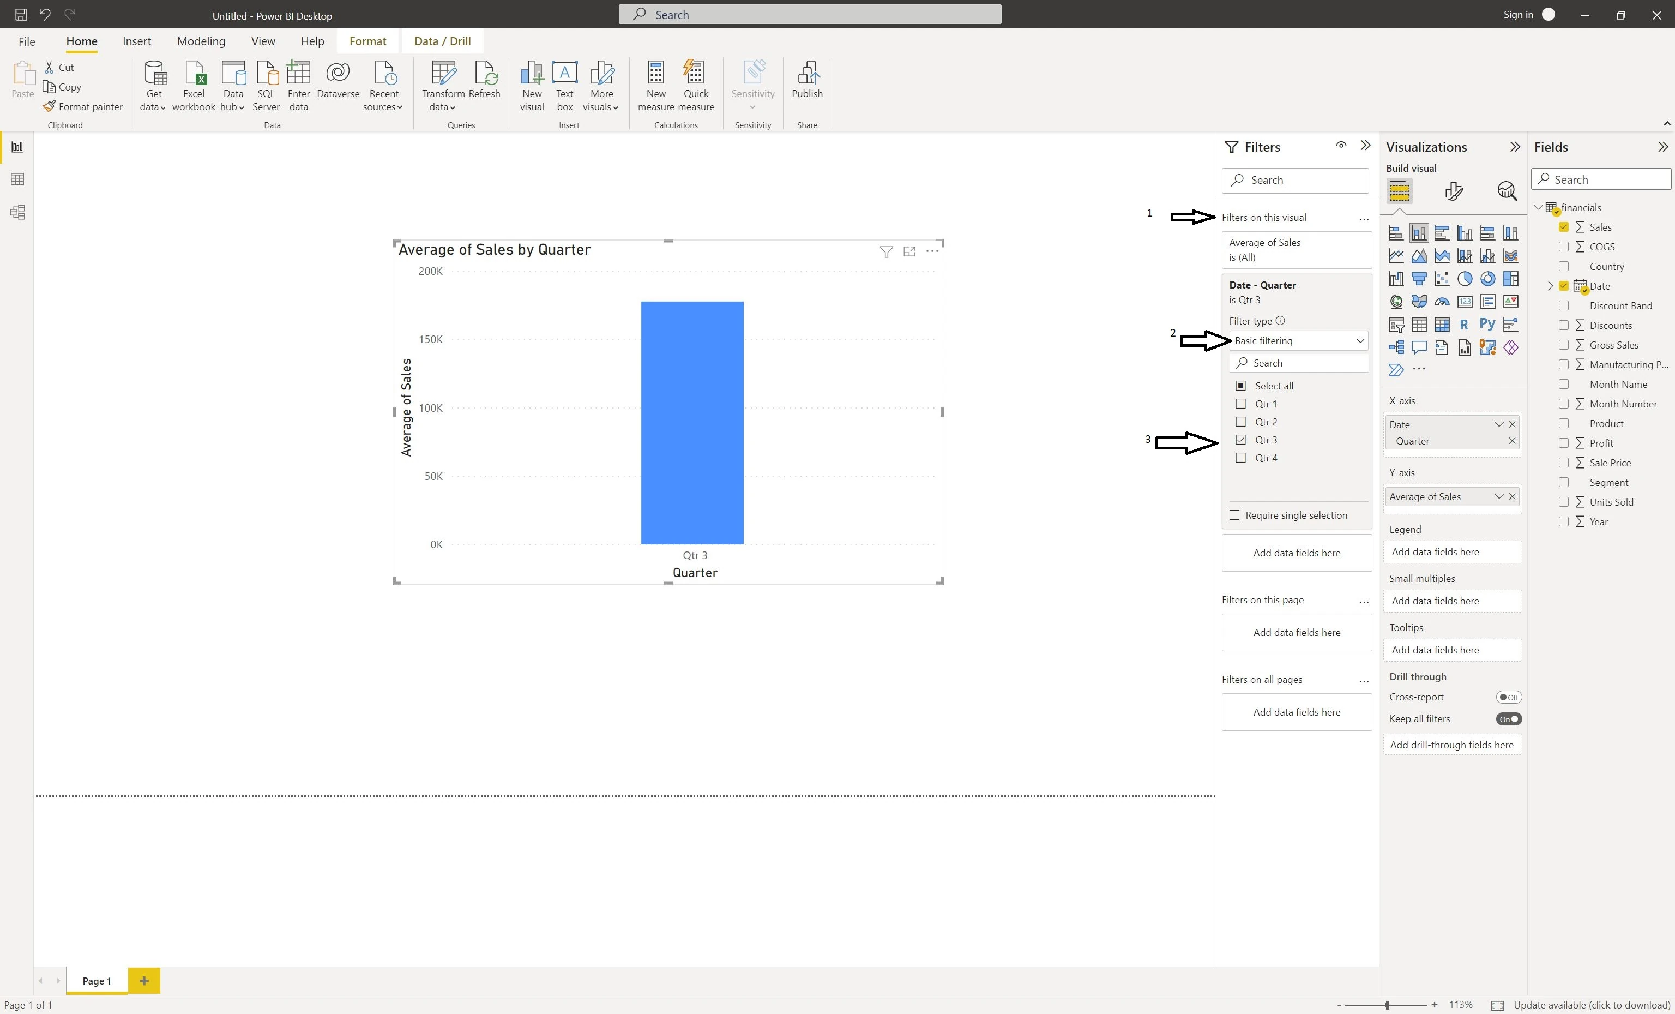Open the Data view in left sidebar
Image resolution: width=1675 pixels, height=1014 pixels.
coord(17,179)
